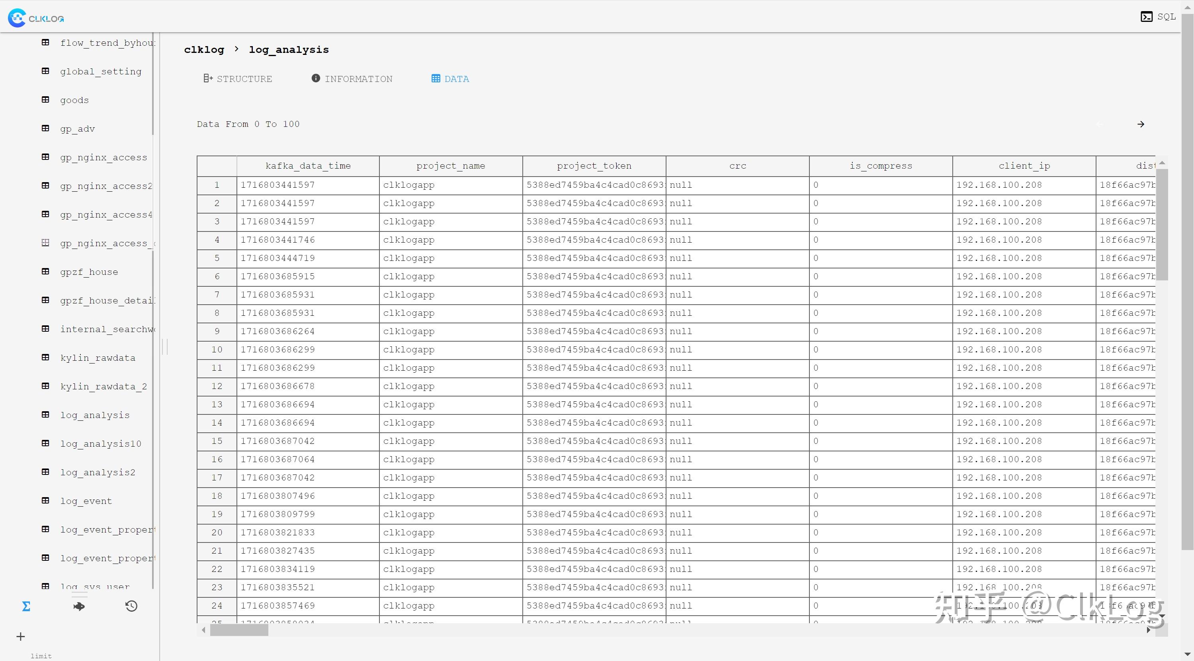Select kylin_rawdata table in sidebar
This screenshot has height=661, width=1194.
(x=97, y=358)
